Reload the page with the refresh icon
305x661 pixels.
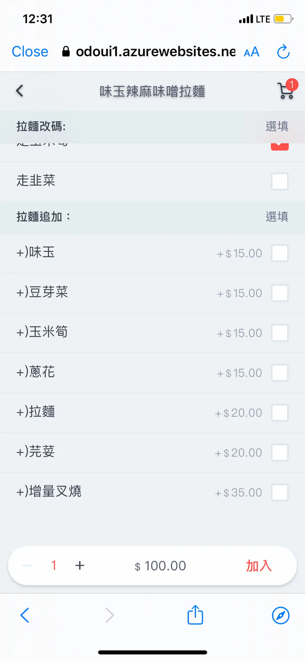pos(283,51)
